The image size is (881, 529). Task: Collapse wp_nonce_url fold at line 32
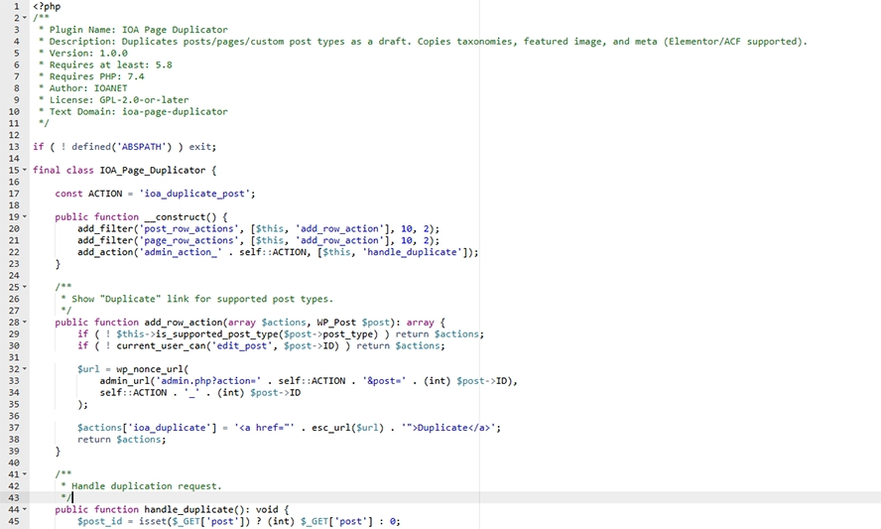tap(25, 369)
